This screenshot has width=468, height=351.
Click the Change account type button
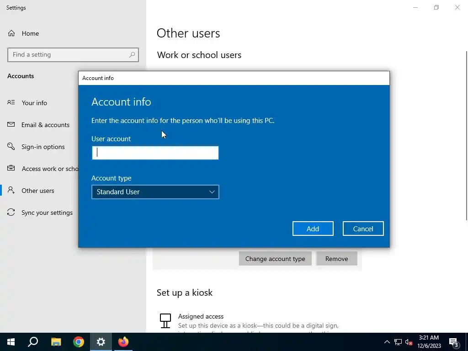[275, 259]
